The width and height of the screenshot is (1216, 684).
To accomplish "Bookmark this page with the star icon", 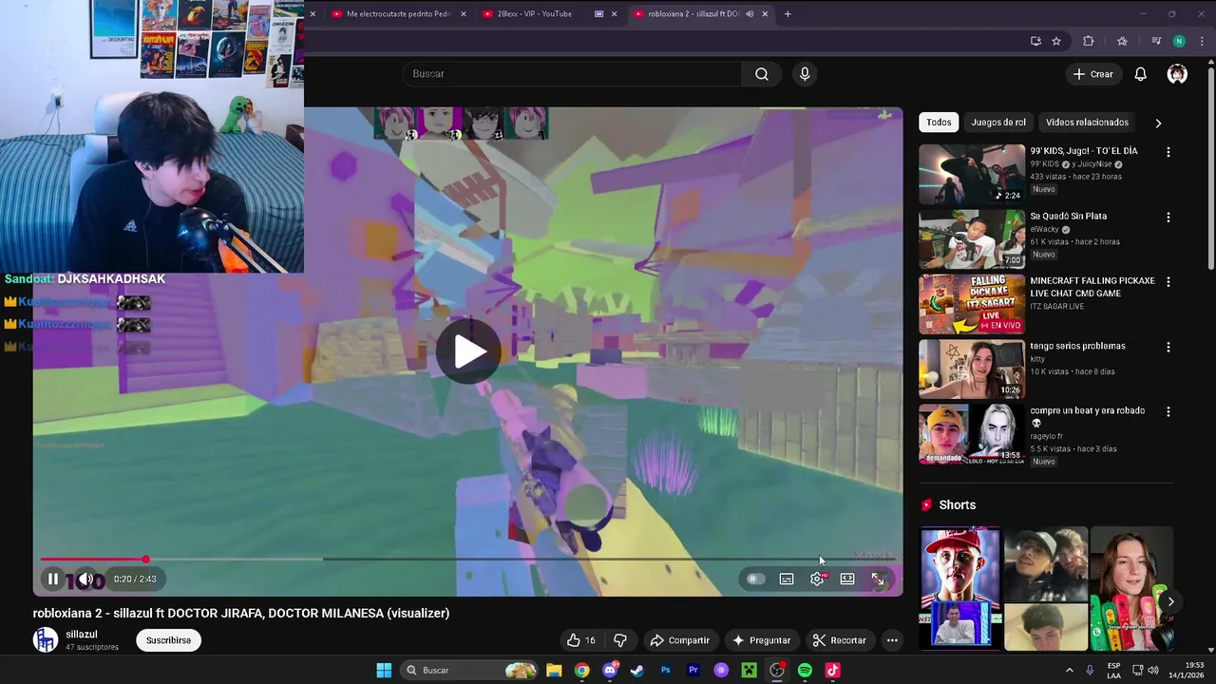I will coord(1056,41).
